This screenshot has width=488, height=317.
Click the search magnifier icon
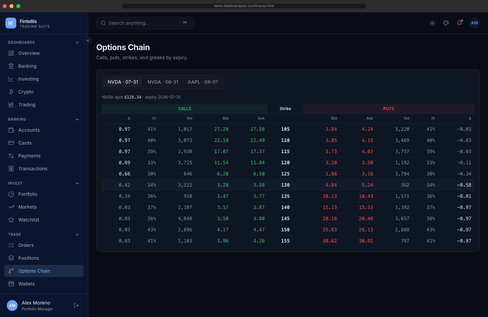pyautogui.click(x=103, y=23)
